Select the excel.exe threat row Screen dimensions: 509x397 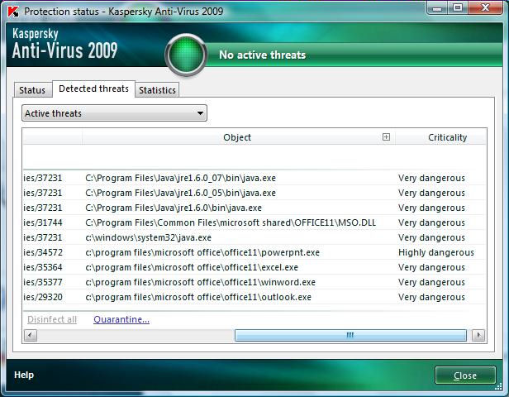[254, 268]
